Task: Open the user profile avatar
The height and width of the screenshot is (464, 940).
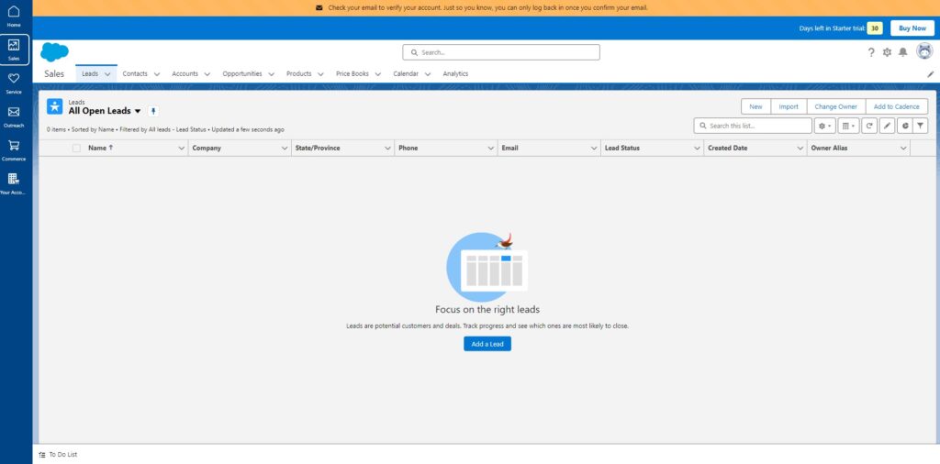Action: tap(924, 50)
